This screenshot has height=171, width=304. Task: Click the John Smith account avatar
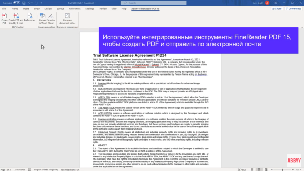coord(267,3)
